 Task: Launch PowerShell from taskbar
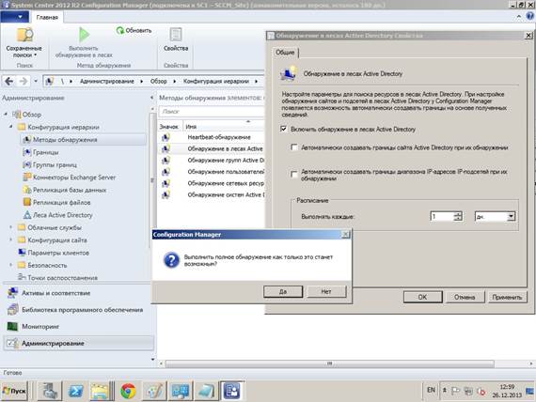[76, 391]
